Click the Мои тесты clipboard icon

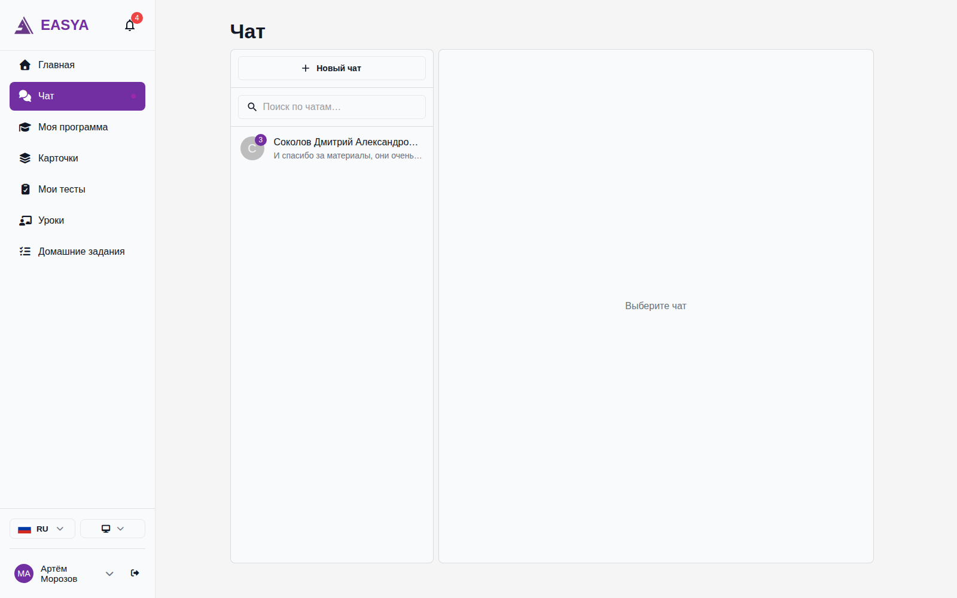click(25, 190)
